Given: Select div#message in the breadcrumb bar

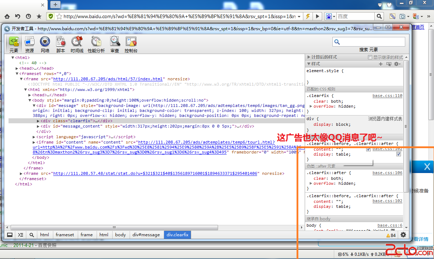Looking at the screenshot, I should point(146,235).
